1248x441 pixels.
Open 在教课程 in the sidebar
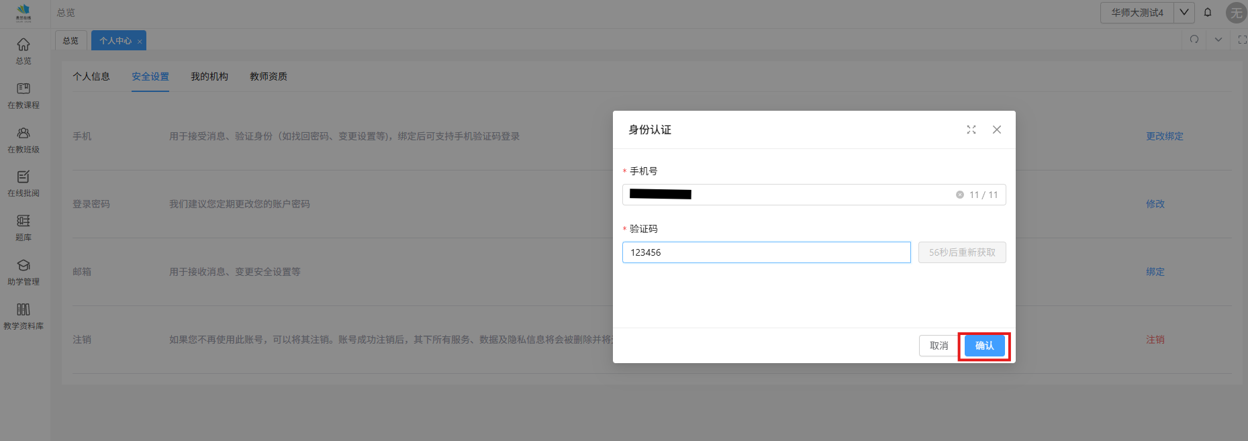pos(23,95)
